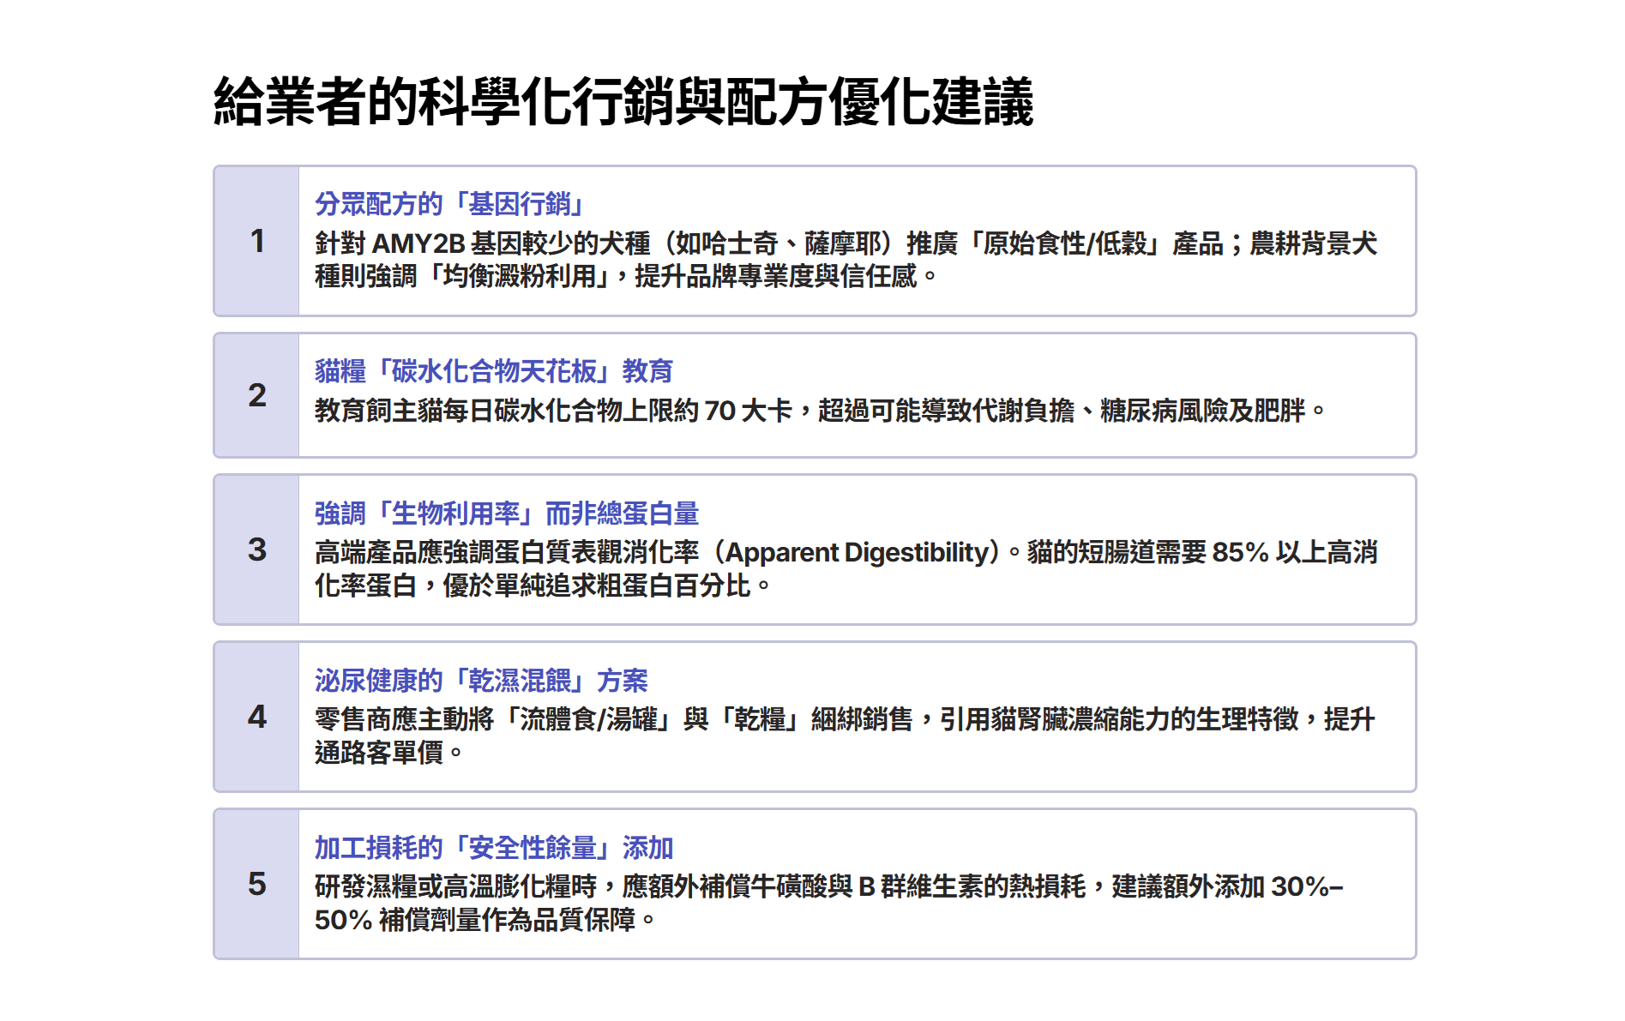Click the word AMY2B in card 1
1625x1021 pixels.
click(418, 243)
